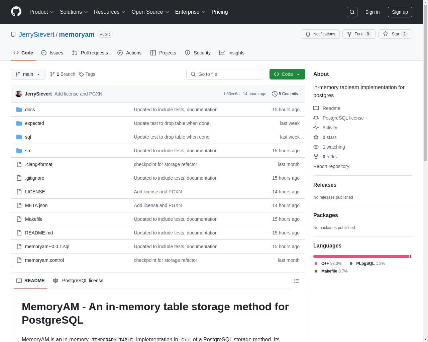Viewport: 428px width, 342px height.
Task: Open the green Code dropdown button
Action: click(x=287, y=74)
